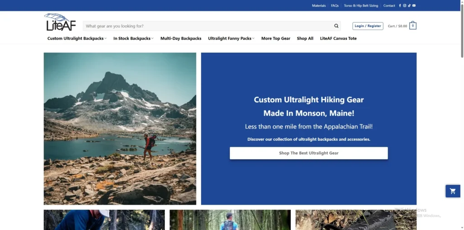Open Torso & Hip Belt Sizing link

point(361,5)
